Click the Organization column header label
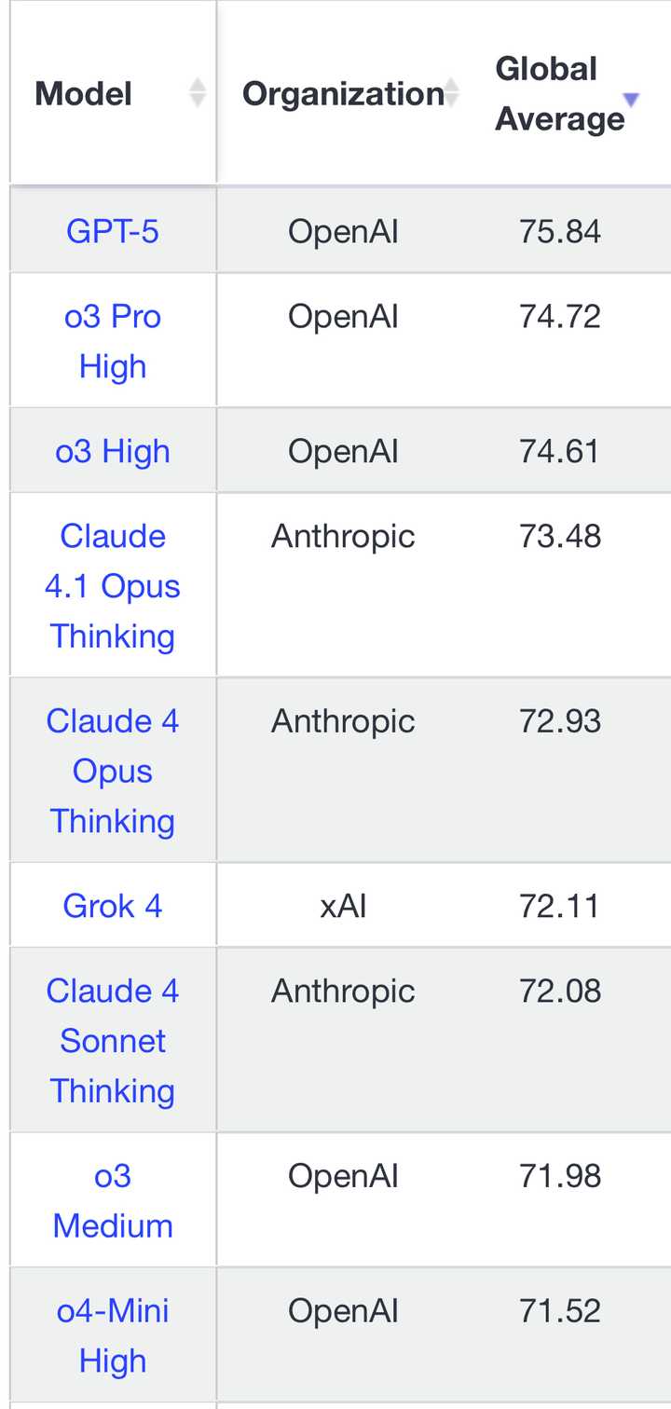 tap(342, 94)
